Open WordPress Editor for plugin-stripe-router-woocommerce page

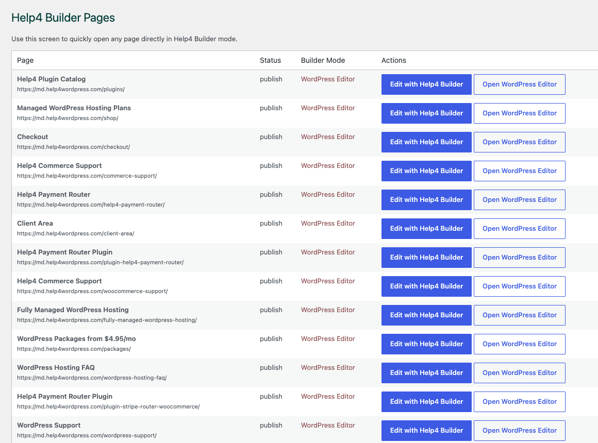(520, 401)
